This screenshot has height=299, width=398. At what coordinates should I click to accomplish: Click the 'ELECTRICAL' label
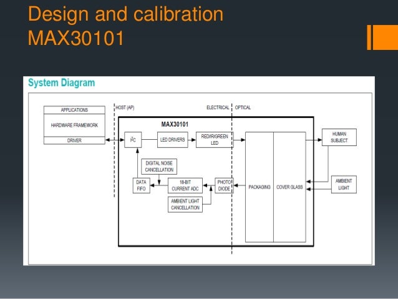[218, 107]
